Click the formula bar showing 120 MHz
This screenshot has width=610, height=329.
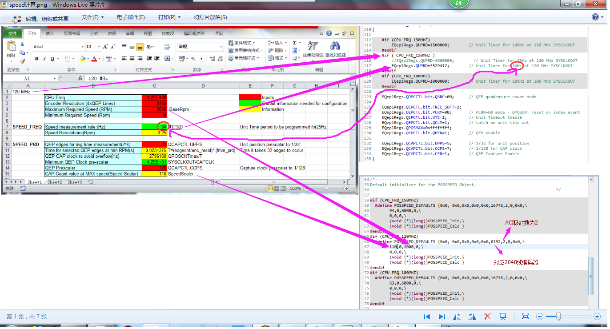(218, 78)
